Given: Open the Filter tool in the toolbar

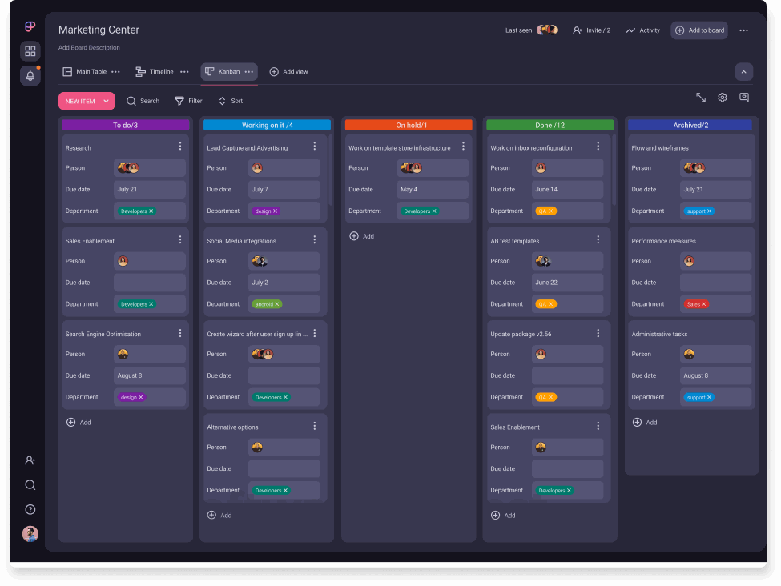Looking at the screenshot, I should tap(187, 101).
